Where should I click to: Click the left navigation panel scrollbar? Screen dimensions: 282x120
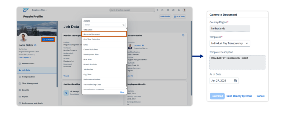click(57, 54)
